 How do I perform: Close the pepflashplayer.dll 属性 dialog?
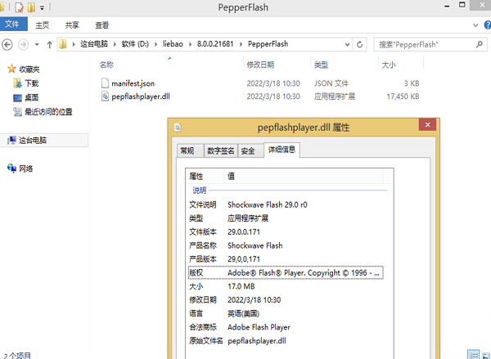tap(427, 125)
